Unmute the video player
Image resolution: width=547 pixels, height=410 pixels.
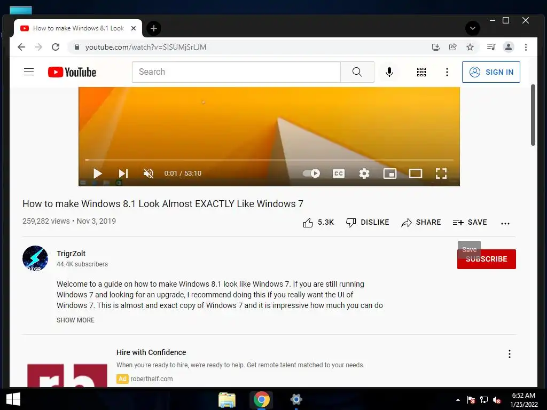tap(149, 174)
